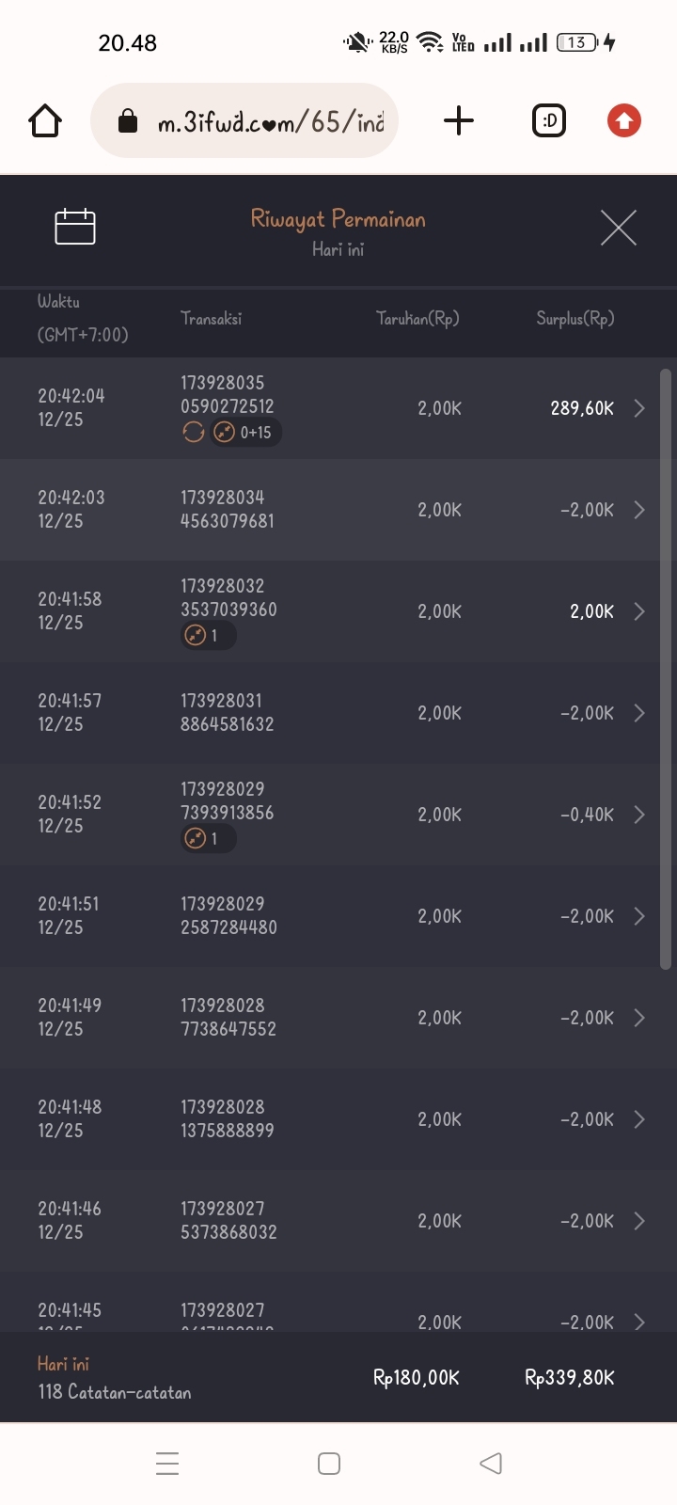The image size is (677, 1505).
Task: Tap the free spin 0+15 badge
Action: (245, 433)
